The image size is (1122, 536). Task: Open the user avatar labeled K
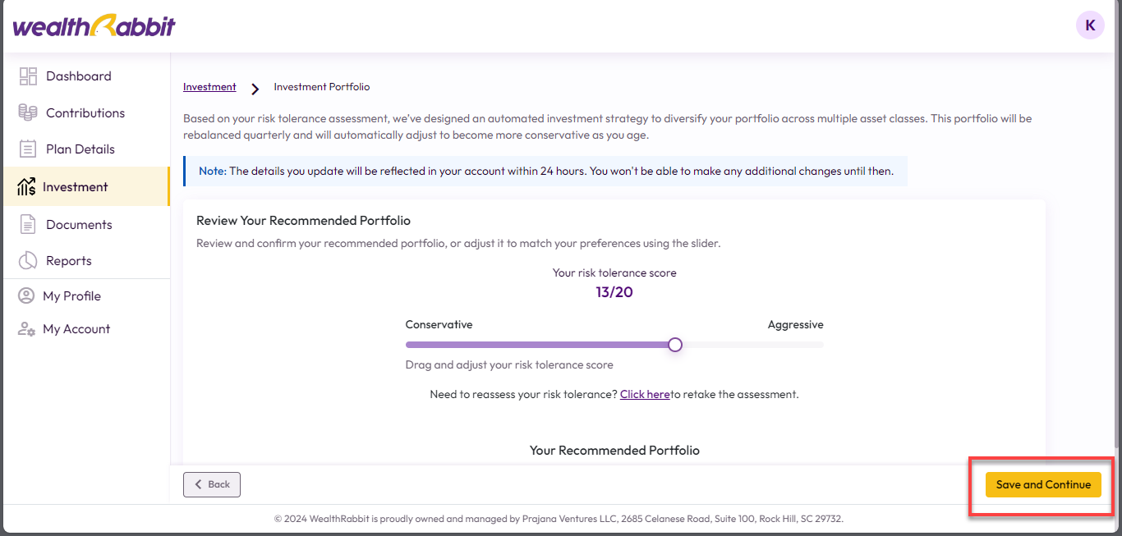1090,25
